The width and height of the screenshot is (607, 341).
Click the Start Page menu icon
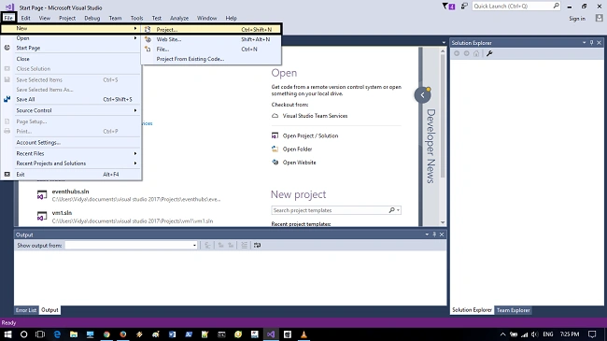(7, 48)
